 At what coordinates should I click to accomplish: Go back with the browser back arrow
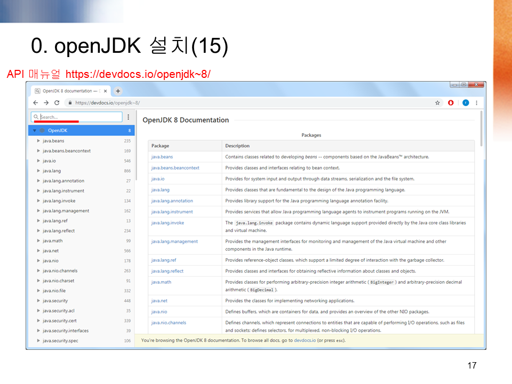click(36, 103)
